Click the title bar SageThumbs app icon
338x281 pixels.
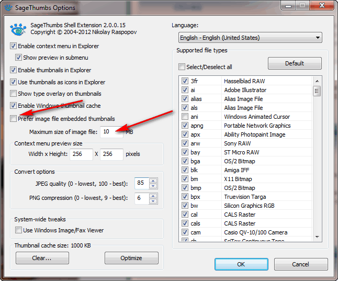(8, 8)
